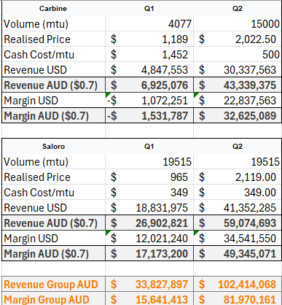
Task: Select Saloro Realised Price label cell
Action: pos(53,177)
